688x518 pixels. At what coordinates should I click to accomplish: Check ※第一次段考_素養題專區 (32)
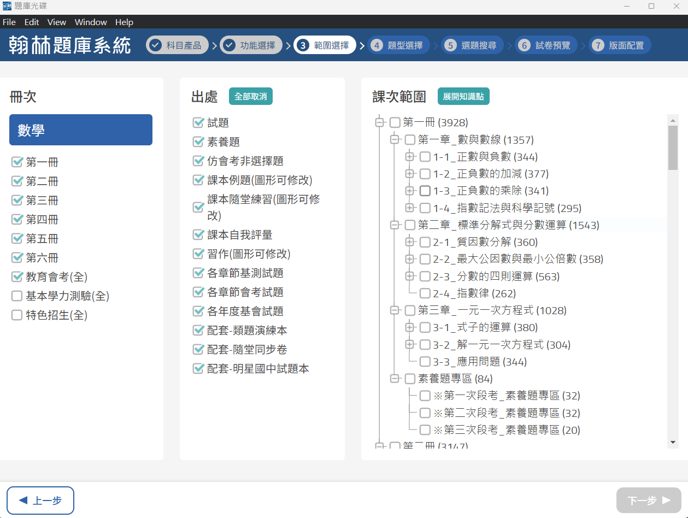[x=425, y=396]
